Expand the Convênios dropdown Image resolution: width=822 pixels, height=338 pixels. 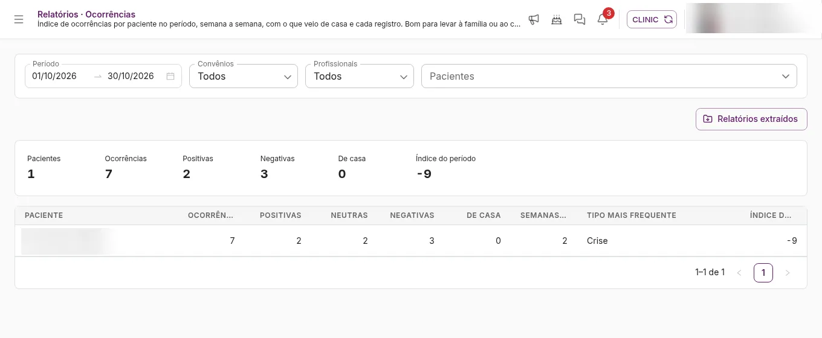(x=244, y=76)
